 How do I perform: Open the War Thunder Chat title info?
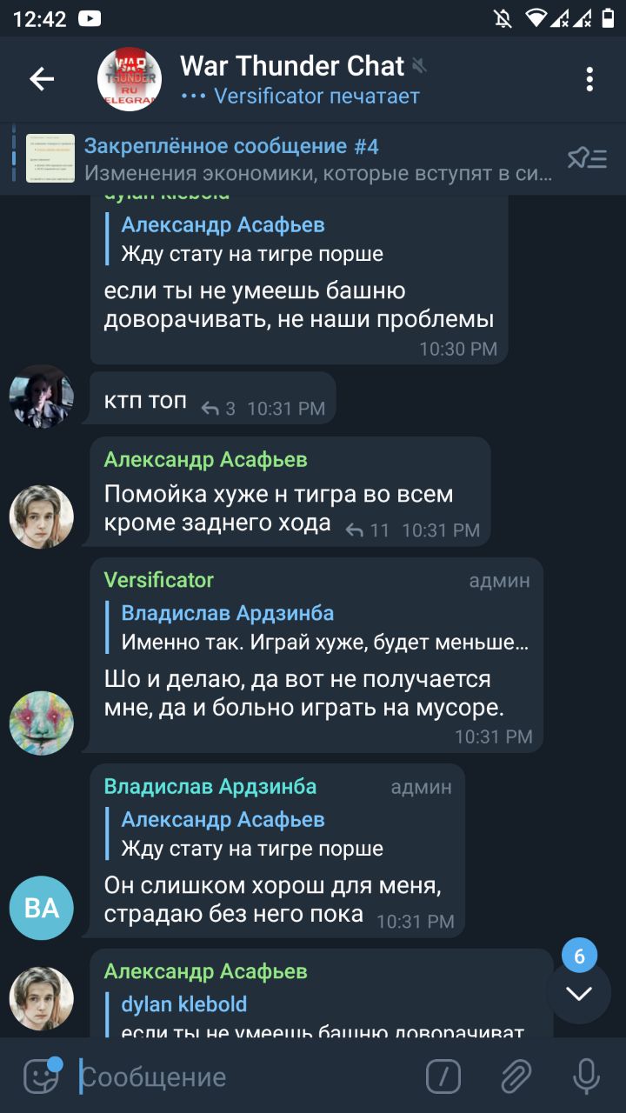(x=292, y=66)
